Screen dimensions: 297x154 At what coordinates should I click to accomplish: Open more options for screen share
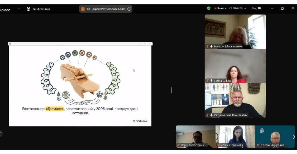point(129,9)
